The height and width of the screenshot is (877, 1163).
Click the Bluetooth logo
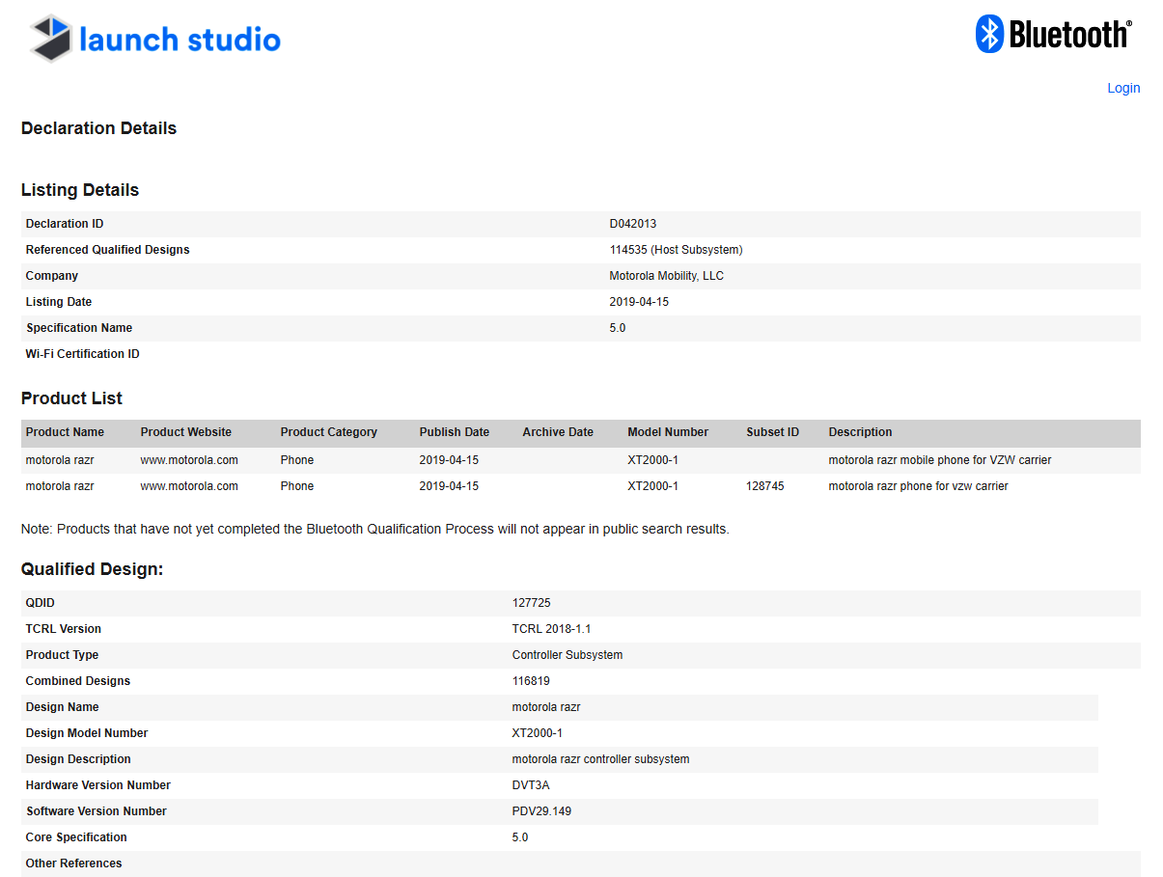click(x=1053, y=34)
